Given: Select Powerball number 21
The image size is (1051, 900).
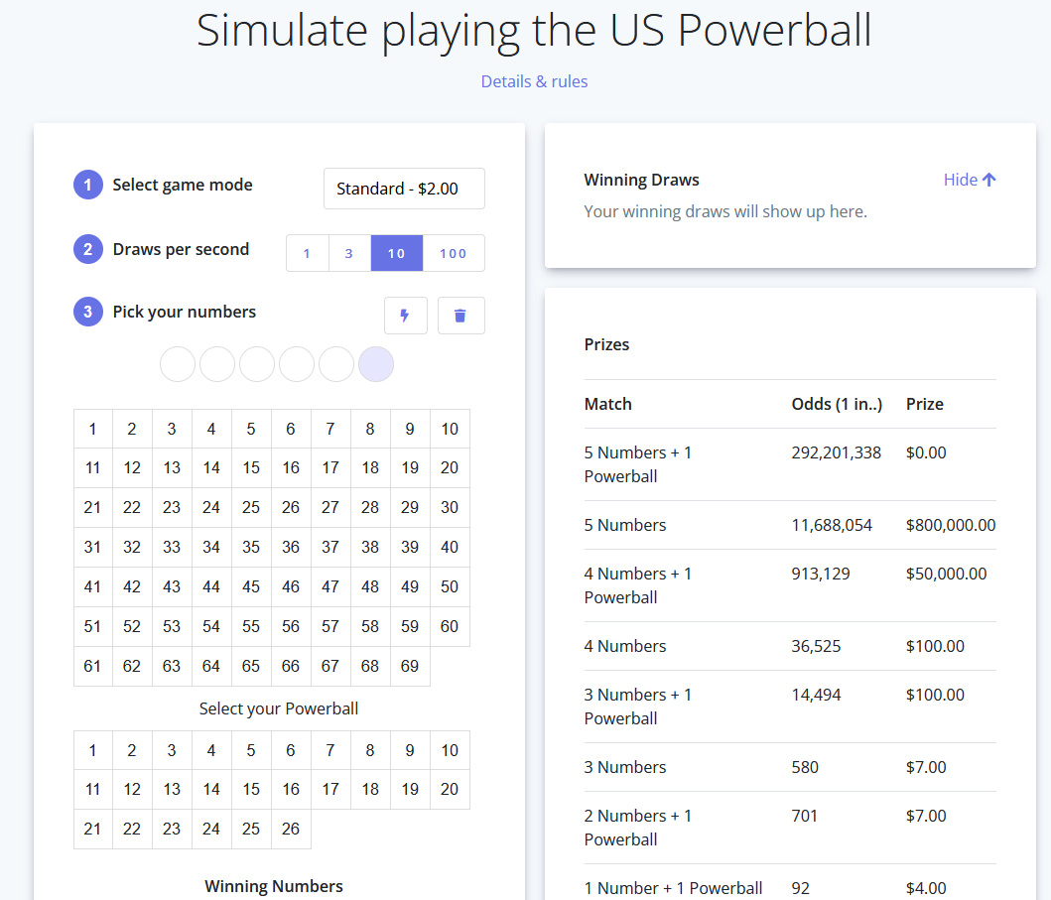Looking at the screenshot, I should pos(92,829).
